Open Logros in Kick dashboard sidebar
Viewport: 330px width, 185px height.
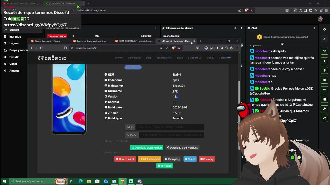14,43
